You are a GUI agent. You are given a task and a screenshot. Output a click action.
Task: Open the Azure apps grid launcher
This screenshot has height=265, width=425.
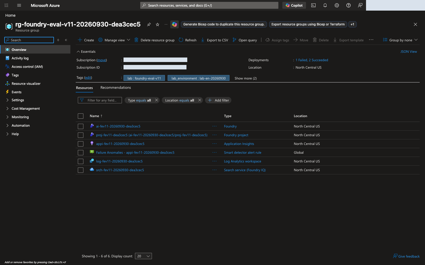(6, 5)
